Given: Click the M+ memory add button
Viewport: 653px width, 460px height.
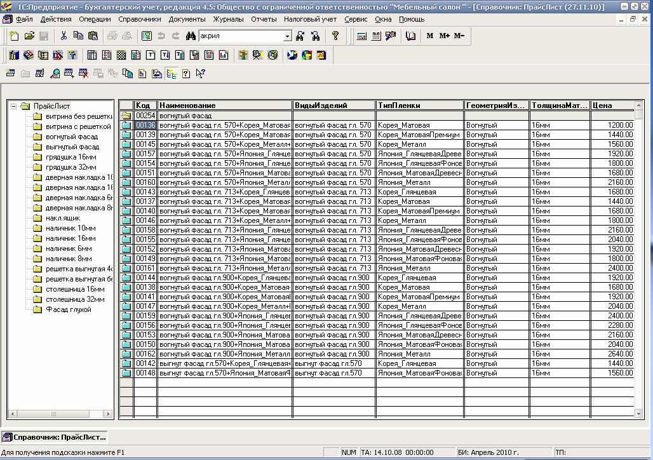Looking at the screenshot, I should (x=445, y=36).
